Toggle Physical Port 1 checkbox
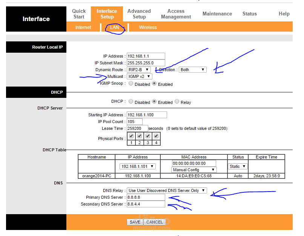This screenshot has height=236, width=304. point(131,136)
